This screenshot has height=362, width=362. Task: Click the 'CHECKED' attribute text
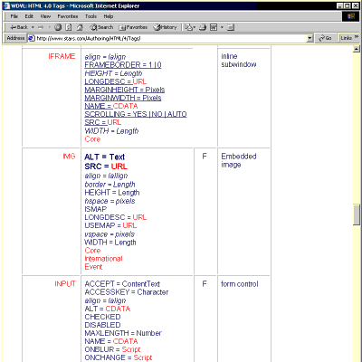coord(102,317)
